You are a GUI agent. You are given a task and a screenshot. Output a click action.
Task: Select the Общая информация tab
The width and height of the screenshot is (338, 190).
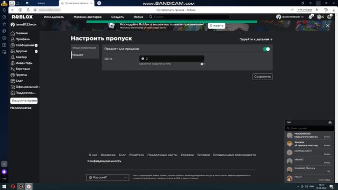(x=84, y=48)
